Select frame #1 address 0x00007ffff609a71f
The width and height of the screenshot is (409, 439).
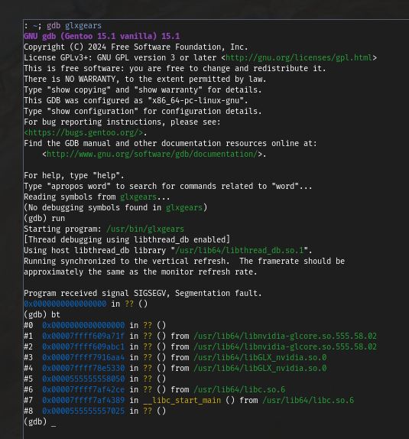83,336
